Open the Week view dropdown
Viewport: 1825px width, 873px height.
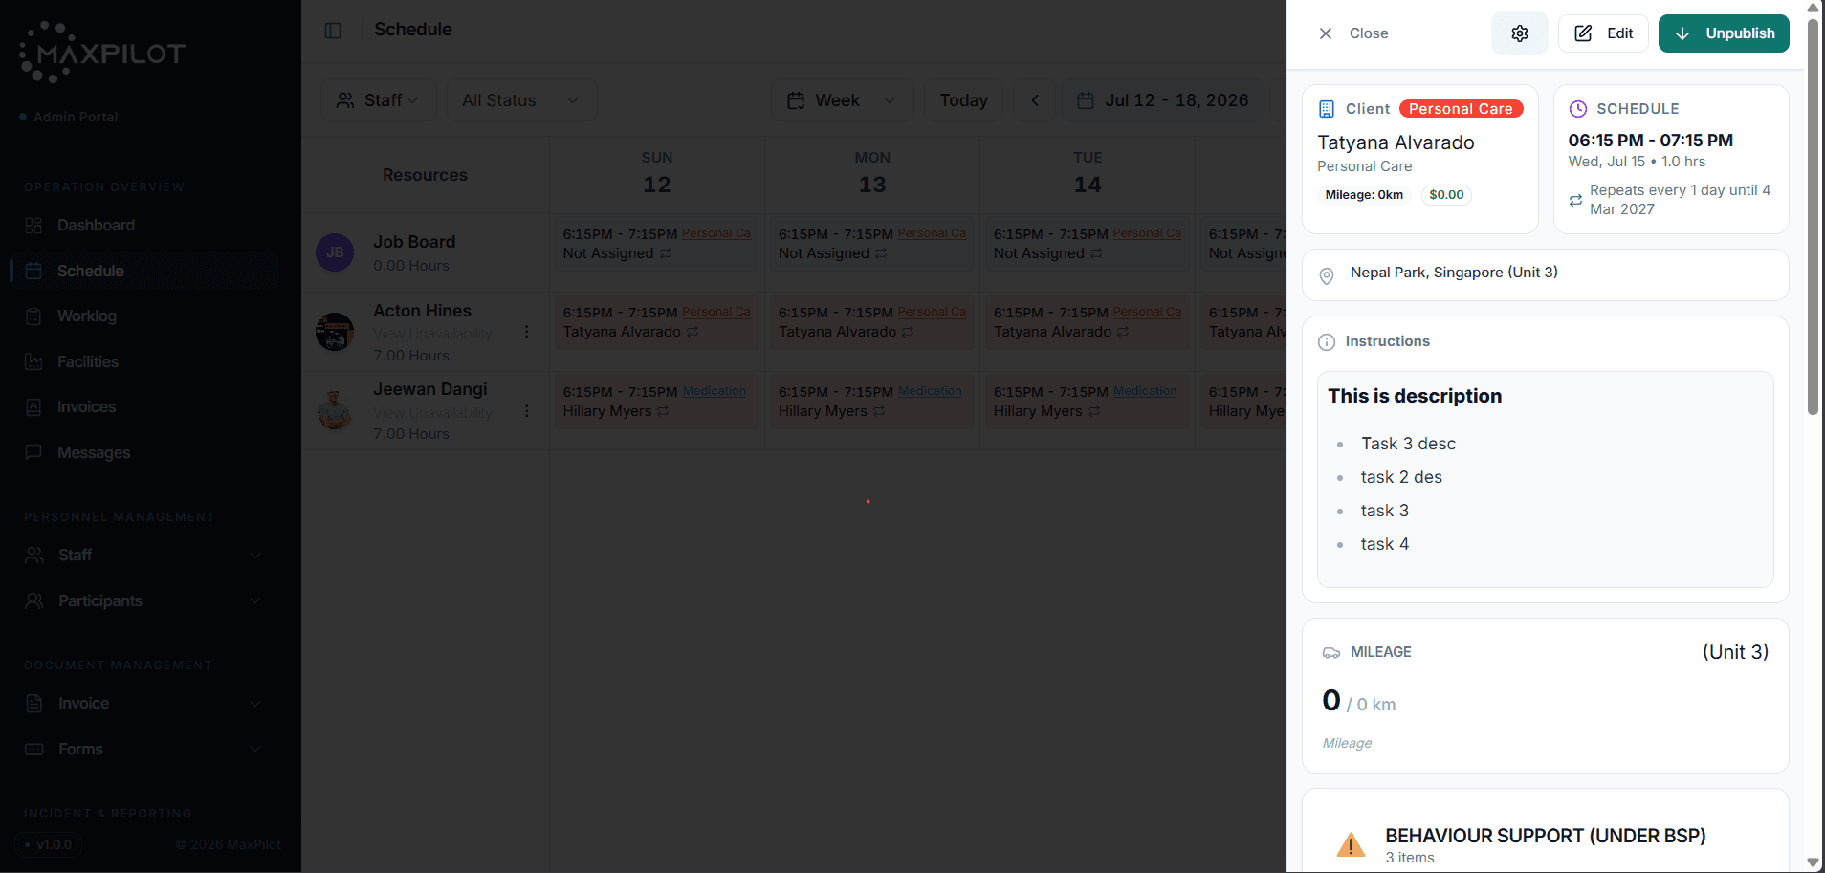(842, 100)
